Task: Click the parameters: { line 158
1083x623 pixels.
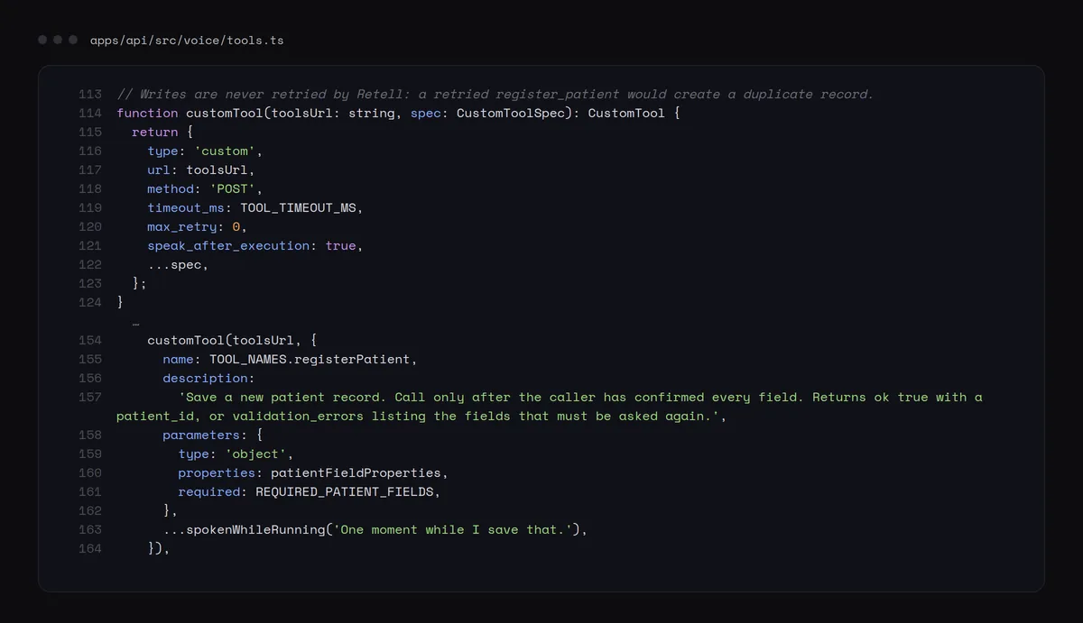Action: pos(213,435)
